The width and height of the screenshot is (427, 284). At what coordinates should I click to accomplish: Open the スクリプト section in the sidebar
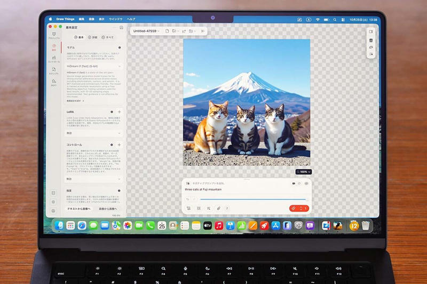point(54,71)
